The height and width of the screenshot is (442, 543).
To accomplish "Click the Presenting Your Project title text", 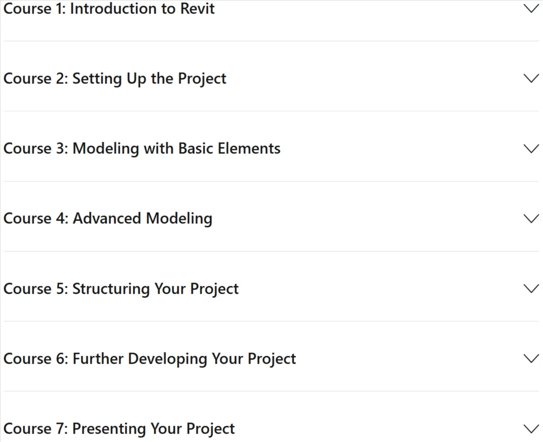I will tap(153, 429).
